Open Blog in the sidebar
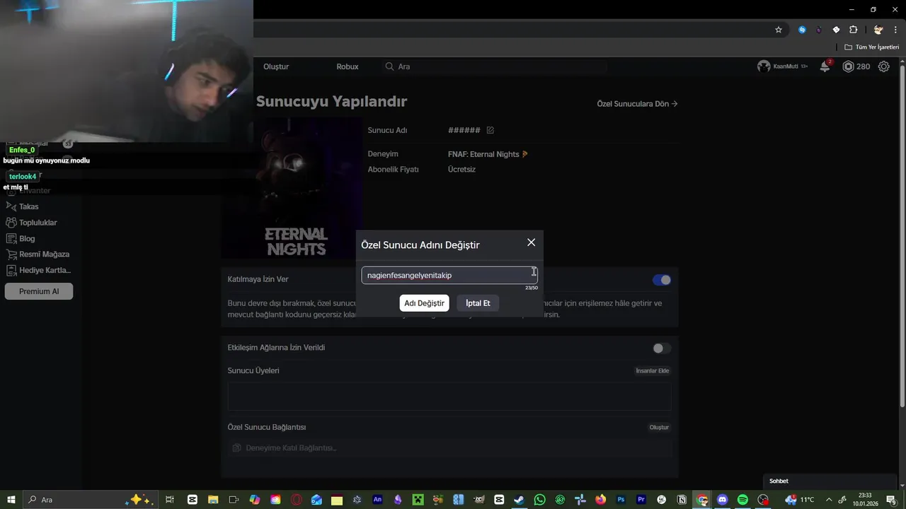Viewport: 906px width, 509px height. pos(21,239)
